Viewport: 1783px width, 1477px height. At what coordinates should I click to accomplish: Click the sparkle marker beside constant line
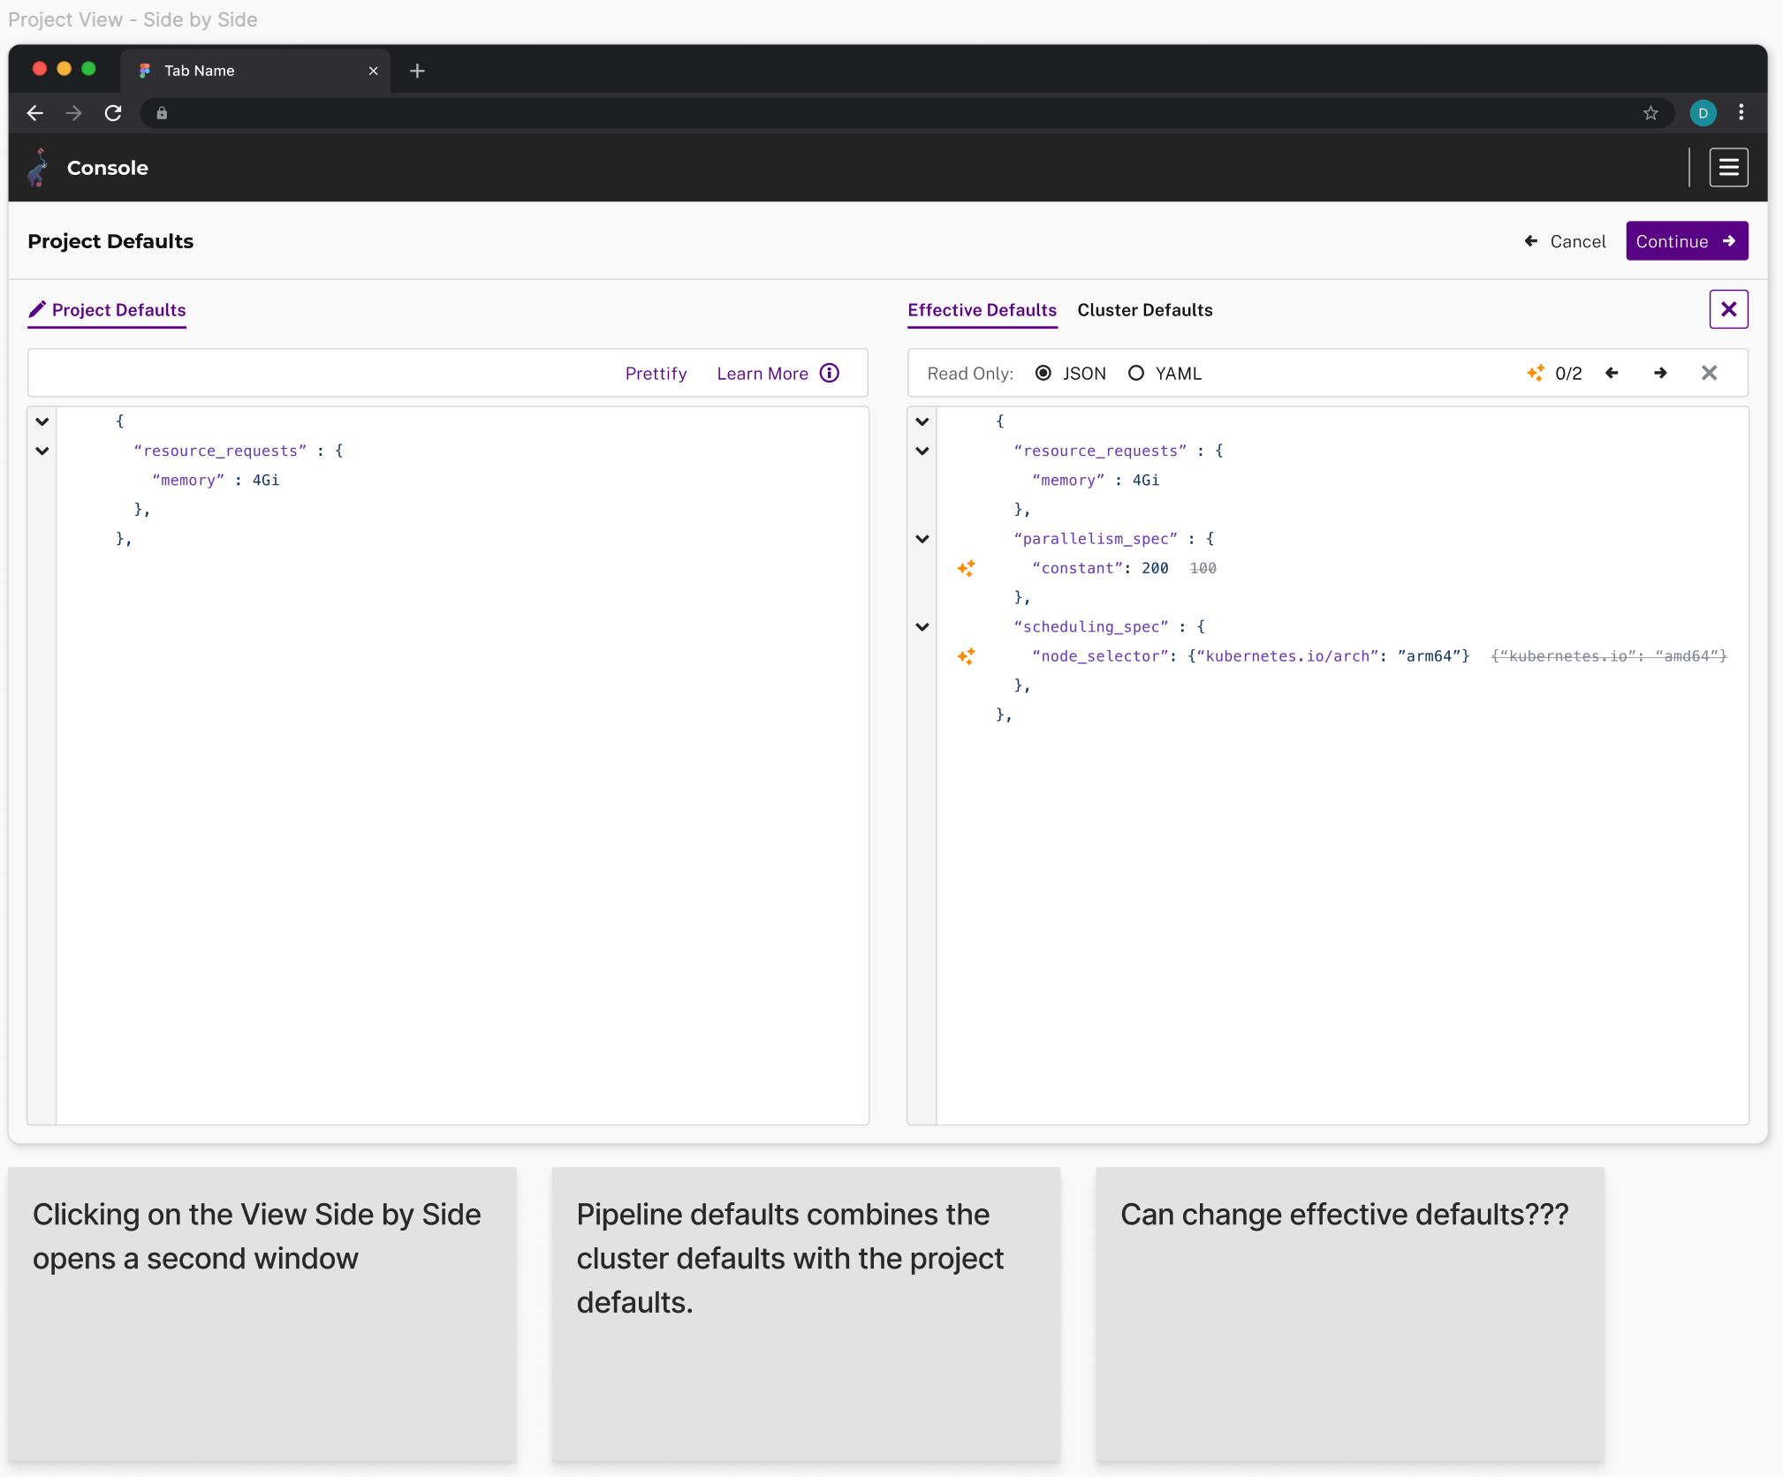(966, 568)
